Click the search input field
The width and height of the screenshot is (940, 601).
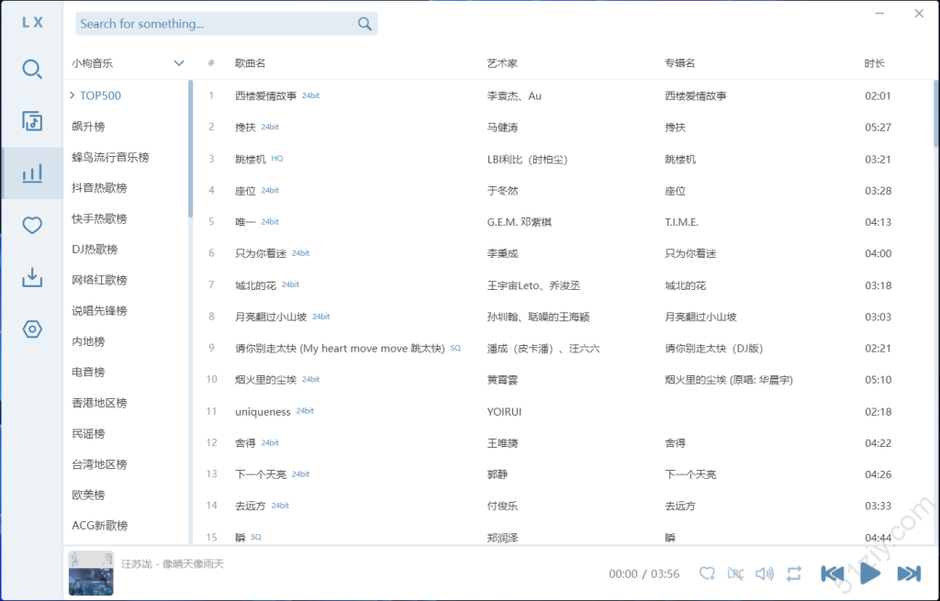tap(216, 23)
